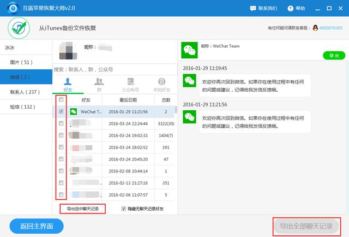Click blurred contact name in 3322(30) row
This screenshot has height=237, width=349.
pyautogui.click(x=80, y=123)
